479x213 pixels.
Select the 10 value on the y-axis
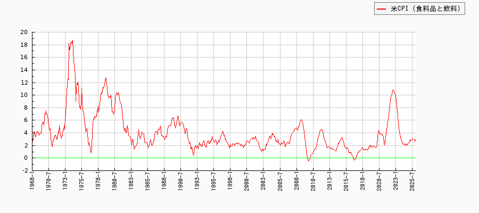tap(24, 95)
